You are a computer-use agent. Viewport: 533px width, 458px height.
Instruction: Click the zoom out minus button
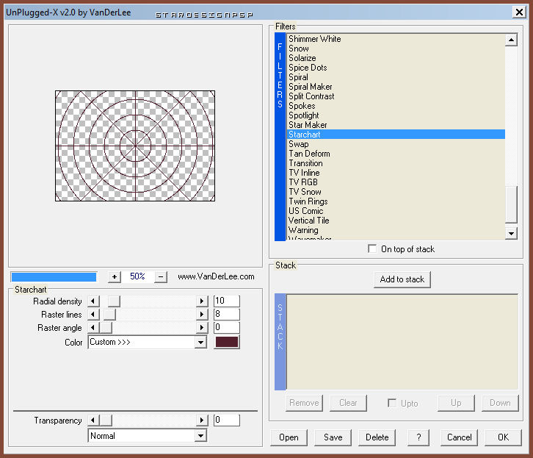coord(161,276)
